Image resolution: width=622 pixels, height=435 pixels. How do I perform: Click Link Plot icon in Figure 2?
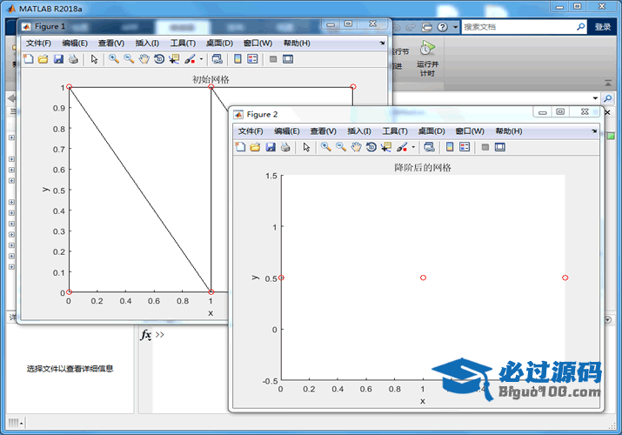(429, 147)
